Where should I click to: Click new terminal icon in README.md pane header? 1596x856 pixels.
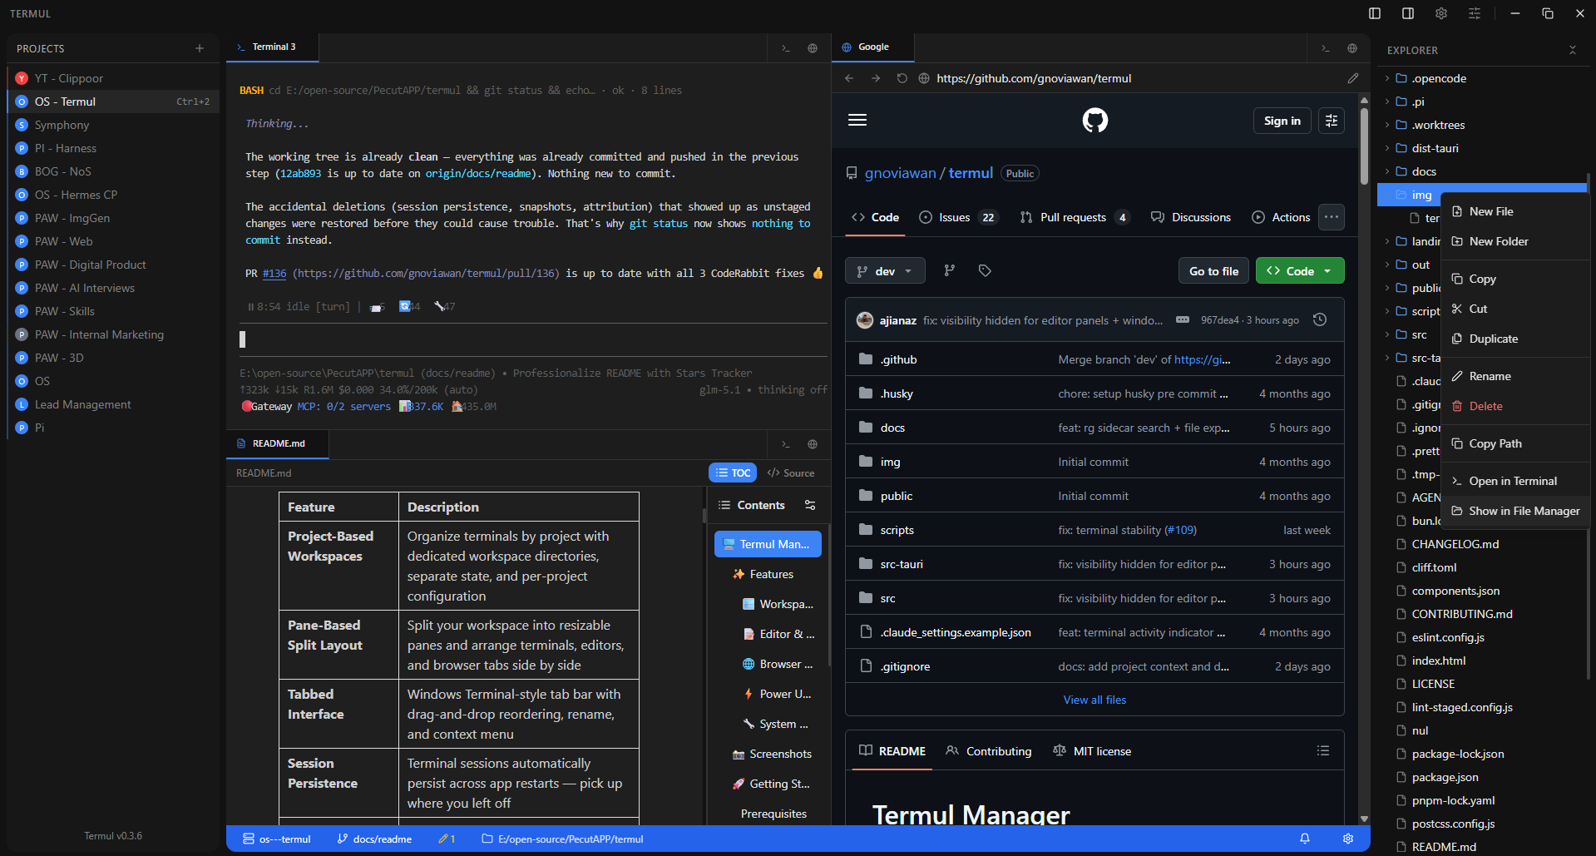786,444
